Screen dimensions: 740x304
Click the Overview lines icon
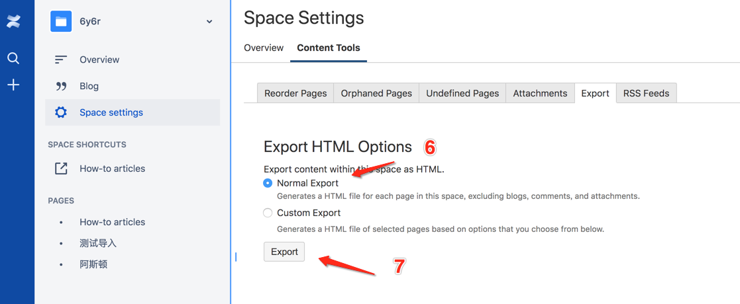61,59
